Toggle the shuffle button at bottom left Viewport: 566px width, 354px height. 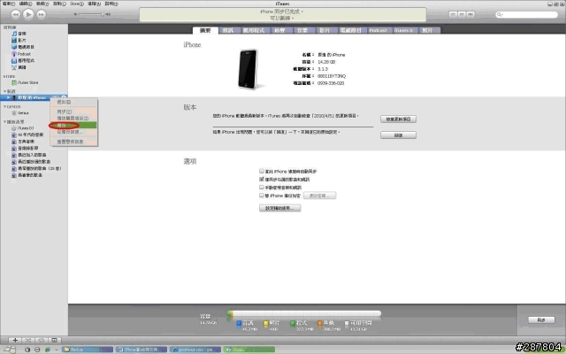[28, 340]
